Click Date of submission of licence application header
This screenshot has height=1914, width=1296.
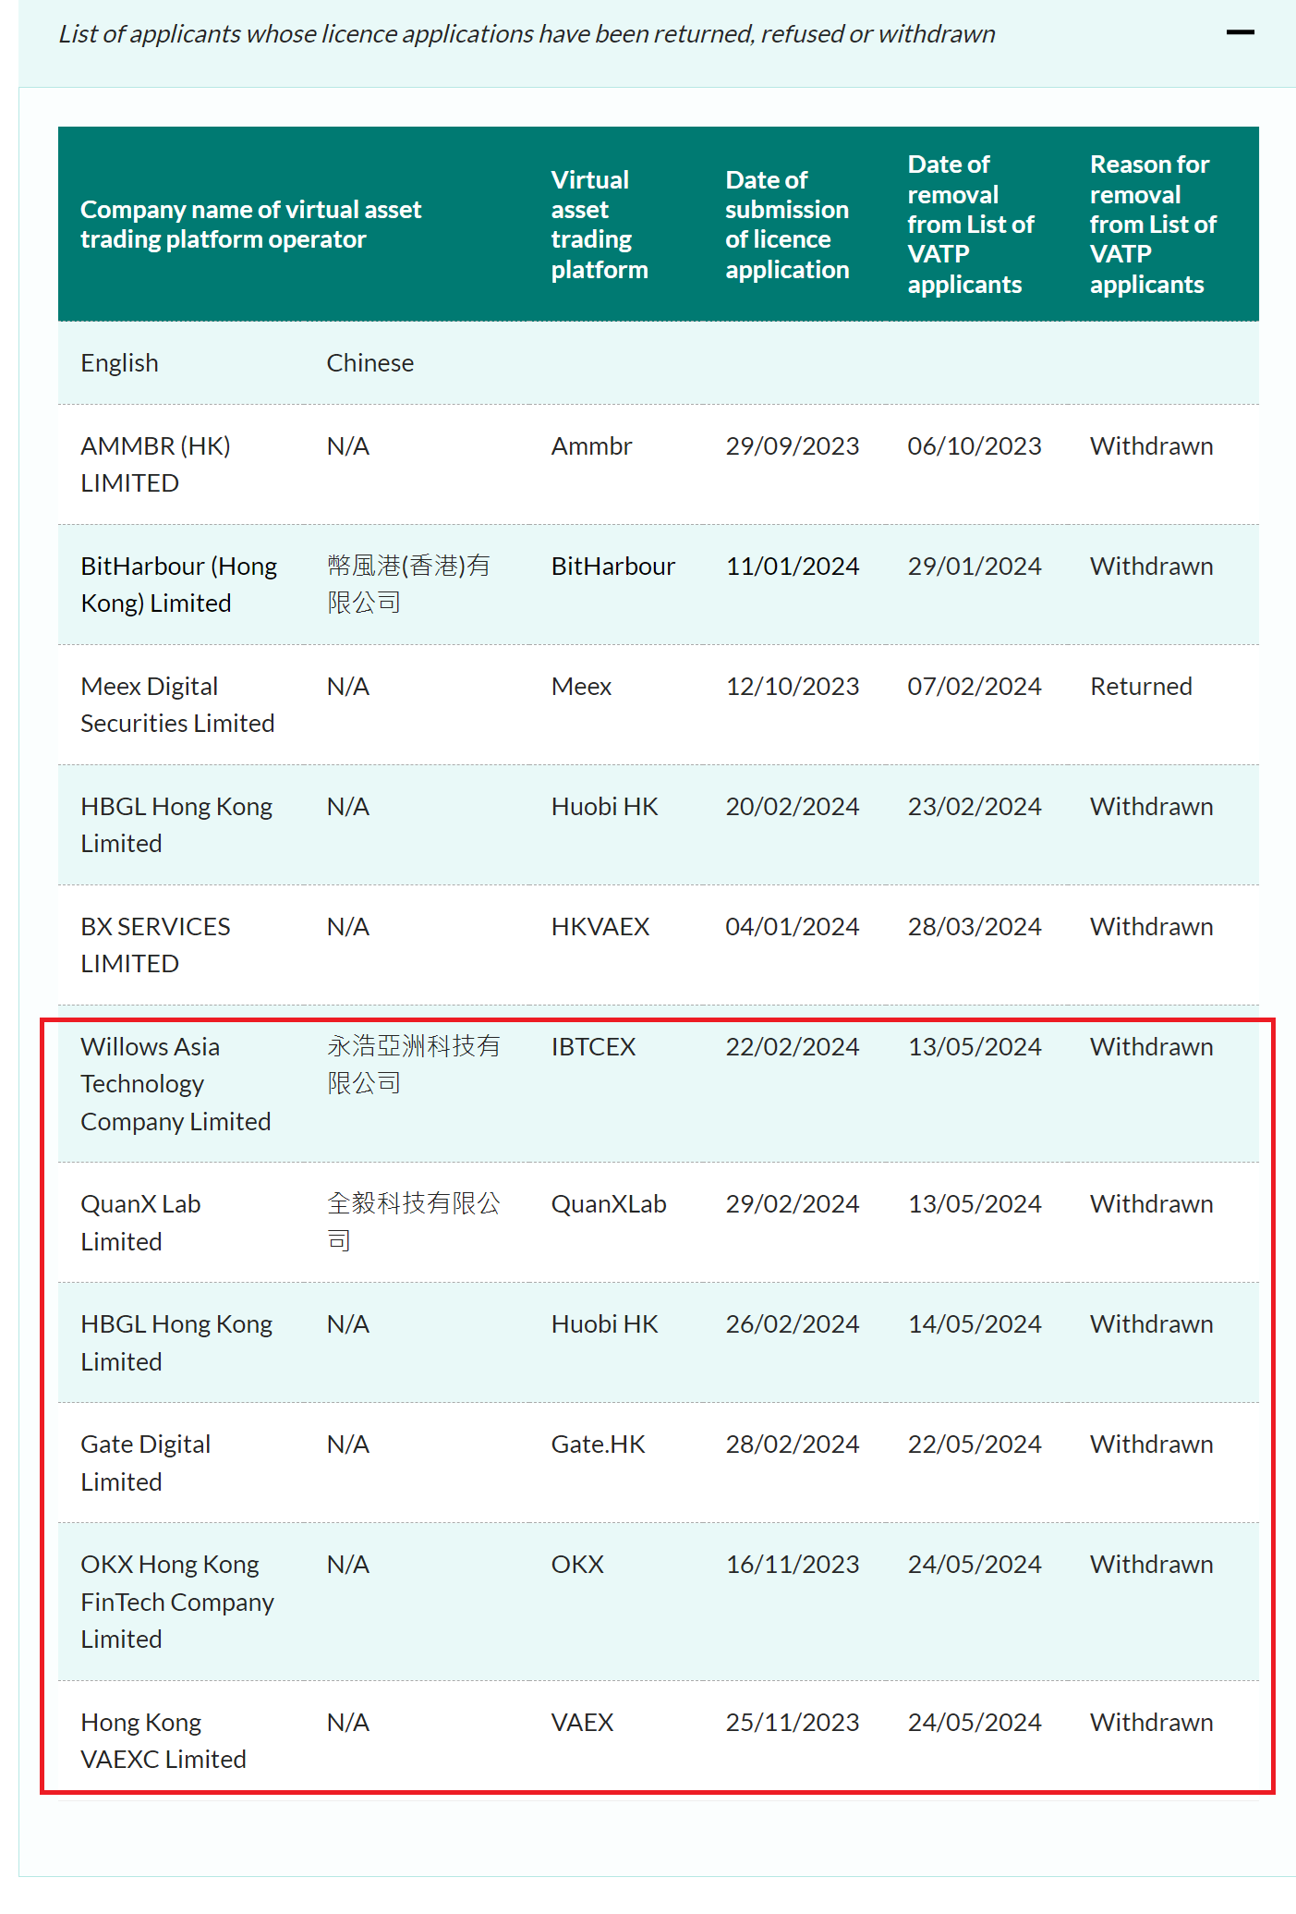point(786,225)
